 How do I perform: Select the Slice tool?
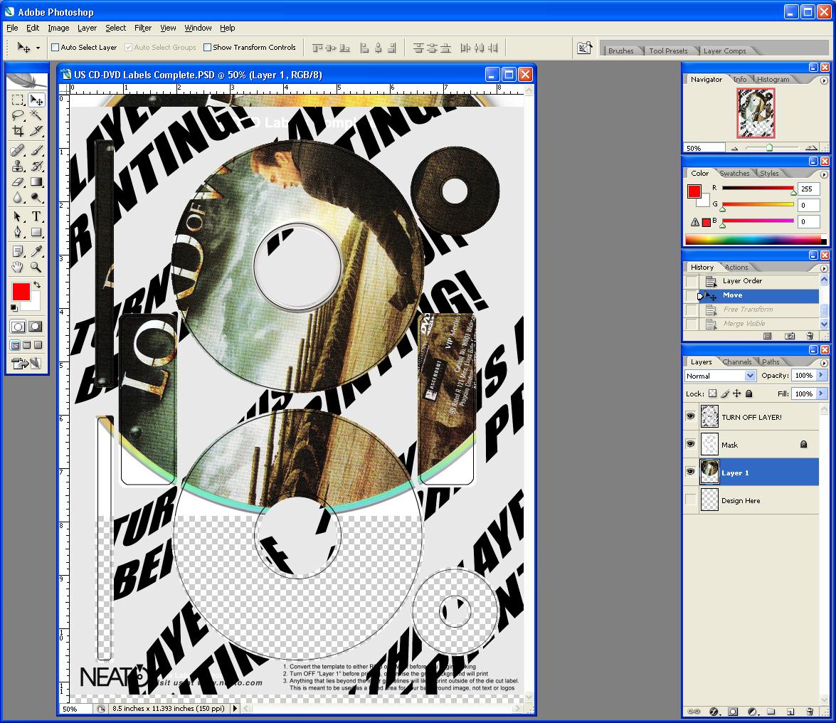36,131
